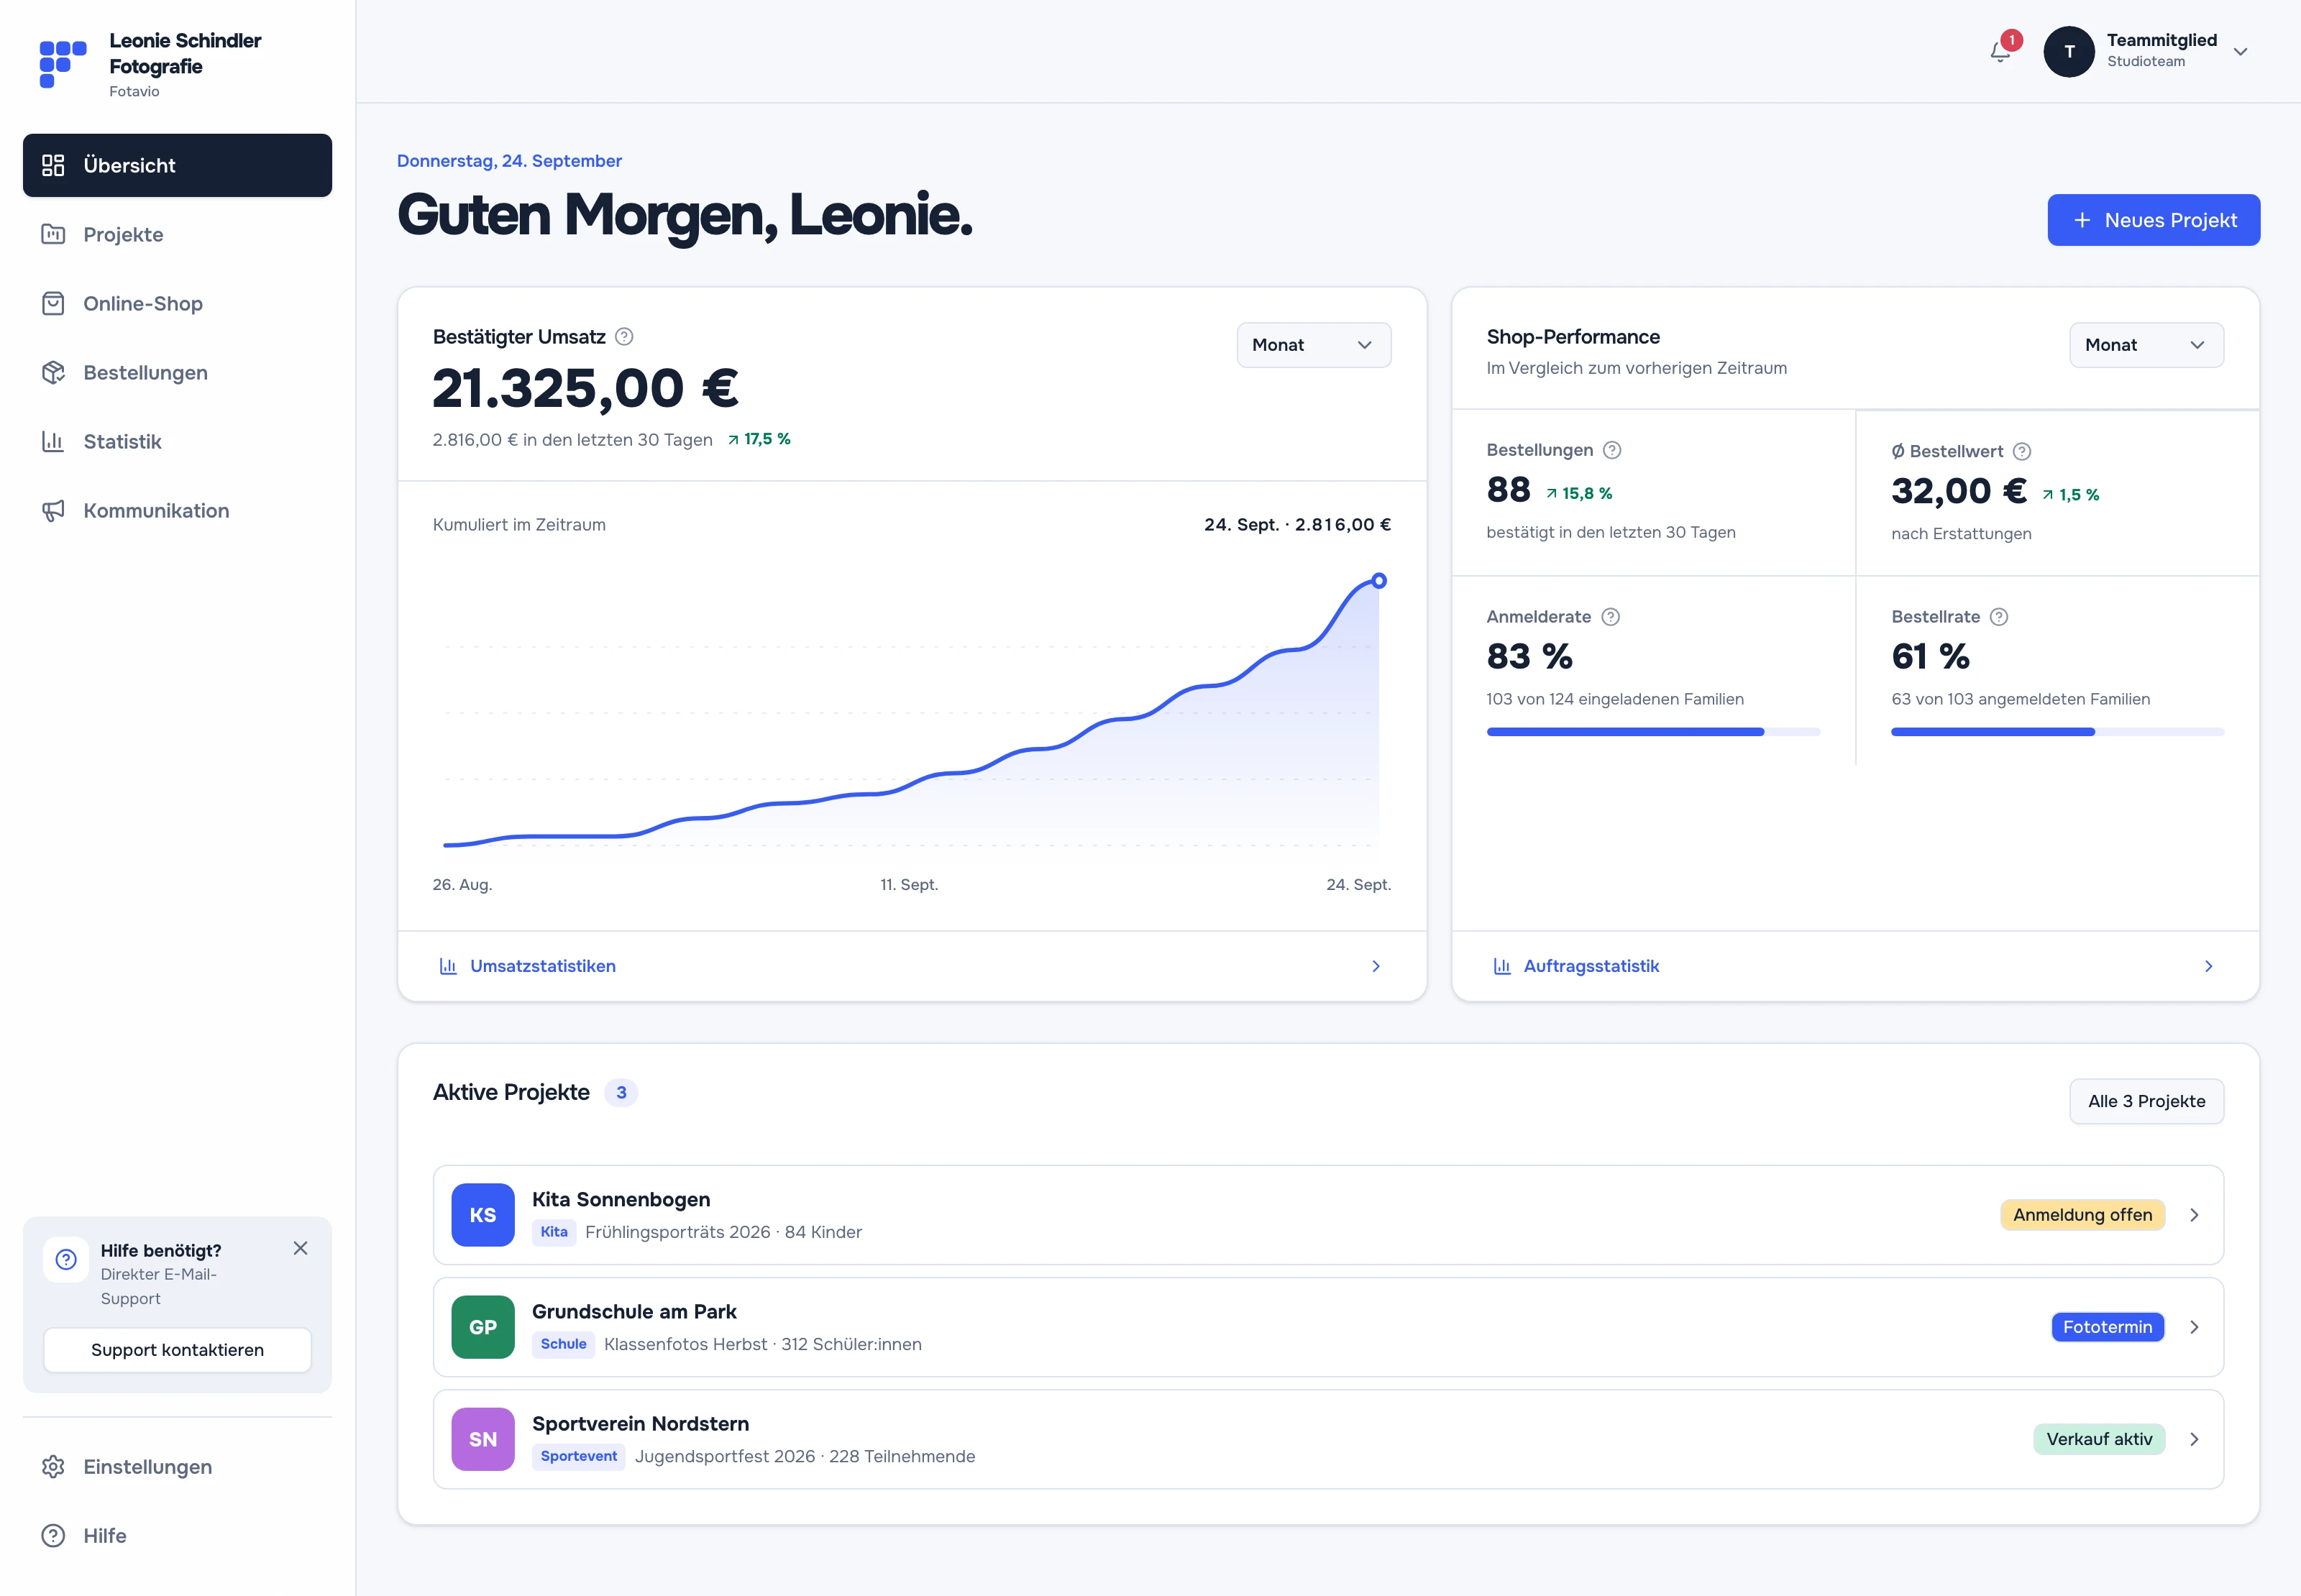Click the Teammitglied avatar circle

point(2069,52)
